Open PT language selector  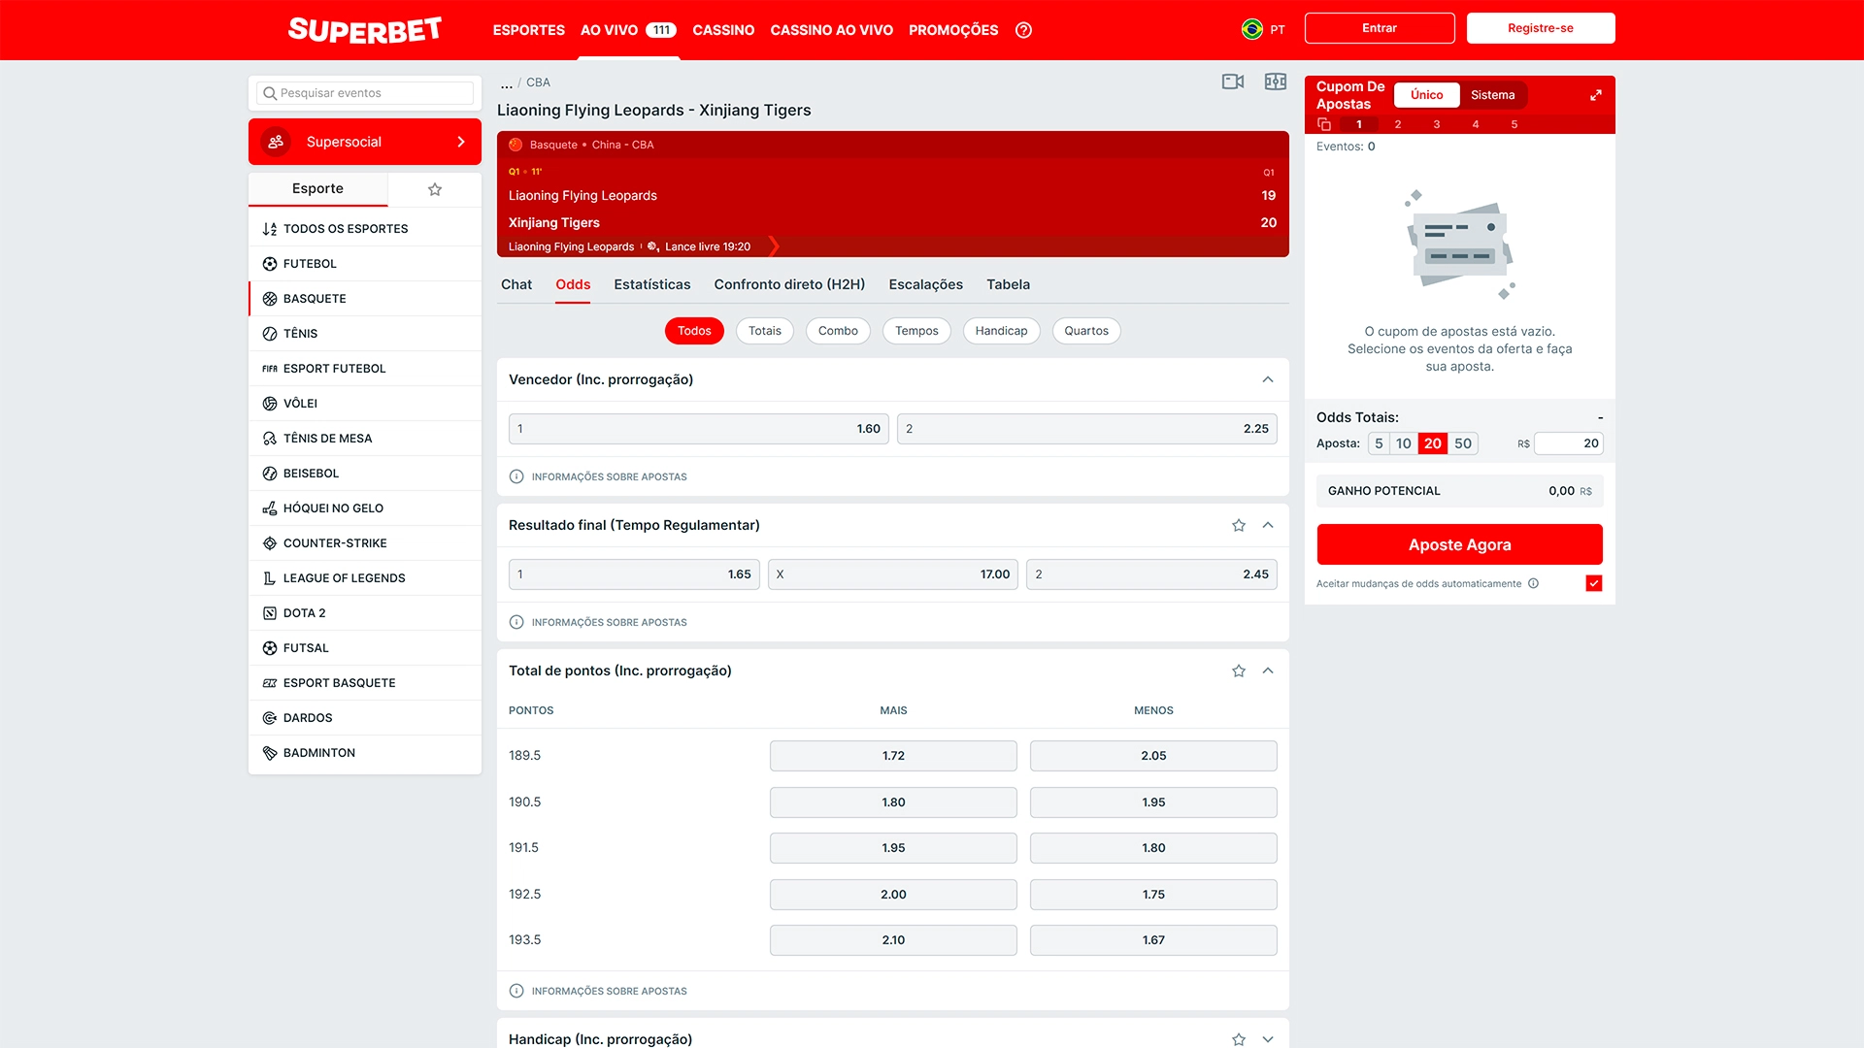1278,30
